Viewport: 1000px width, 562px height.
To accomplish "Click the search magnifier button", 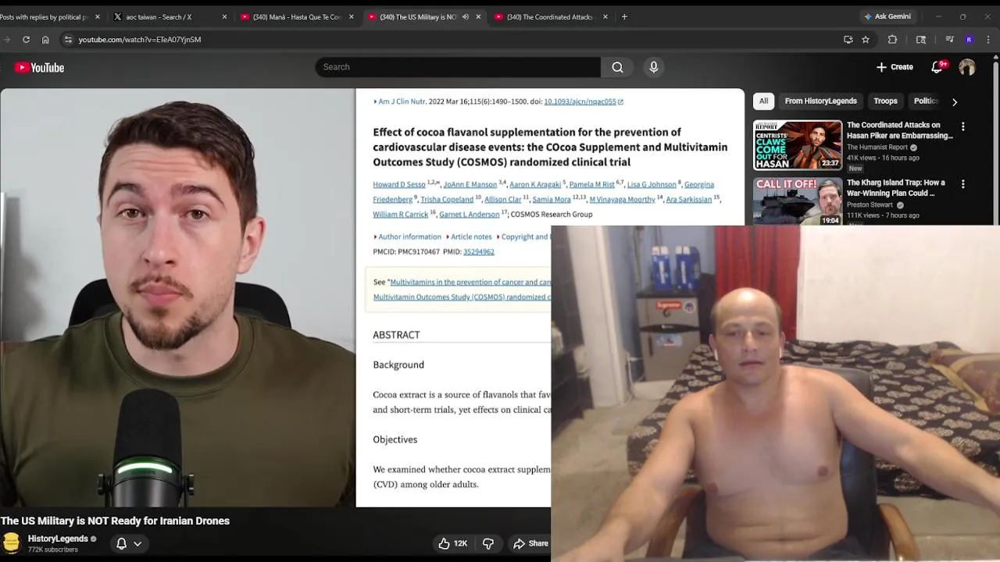I will [x=617, y=67].
